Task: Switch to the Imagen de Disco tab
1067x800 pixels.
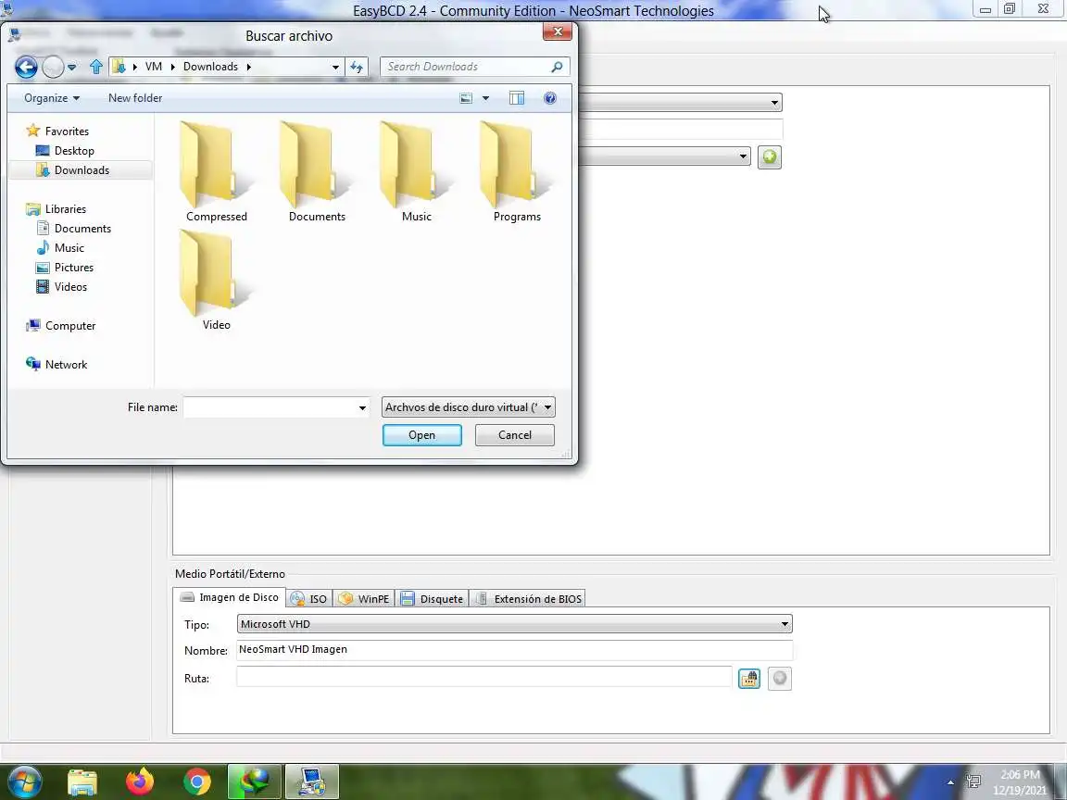Action: pos(230,597)
